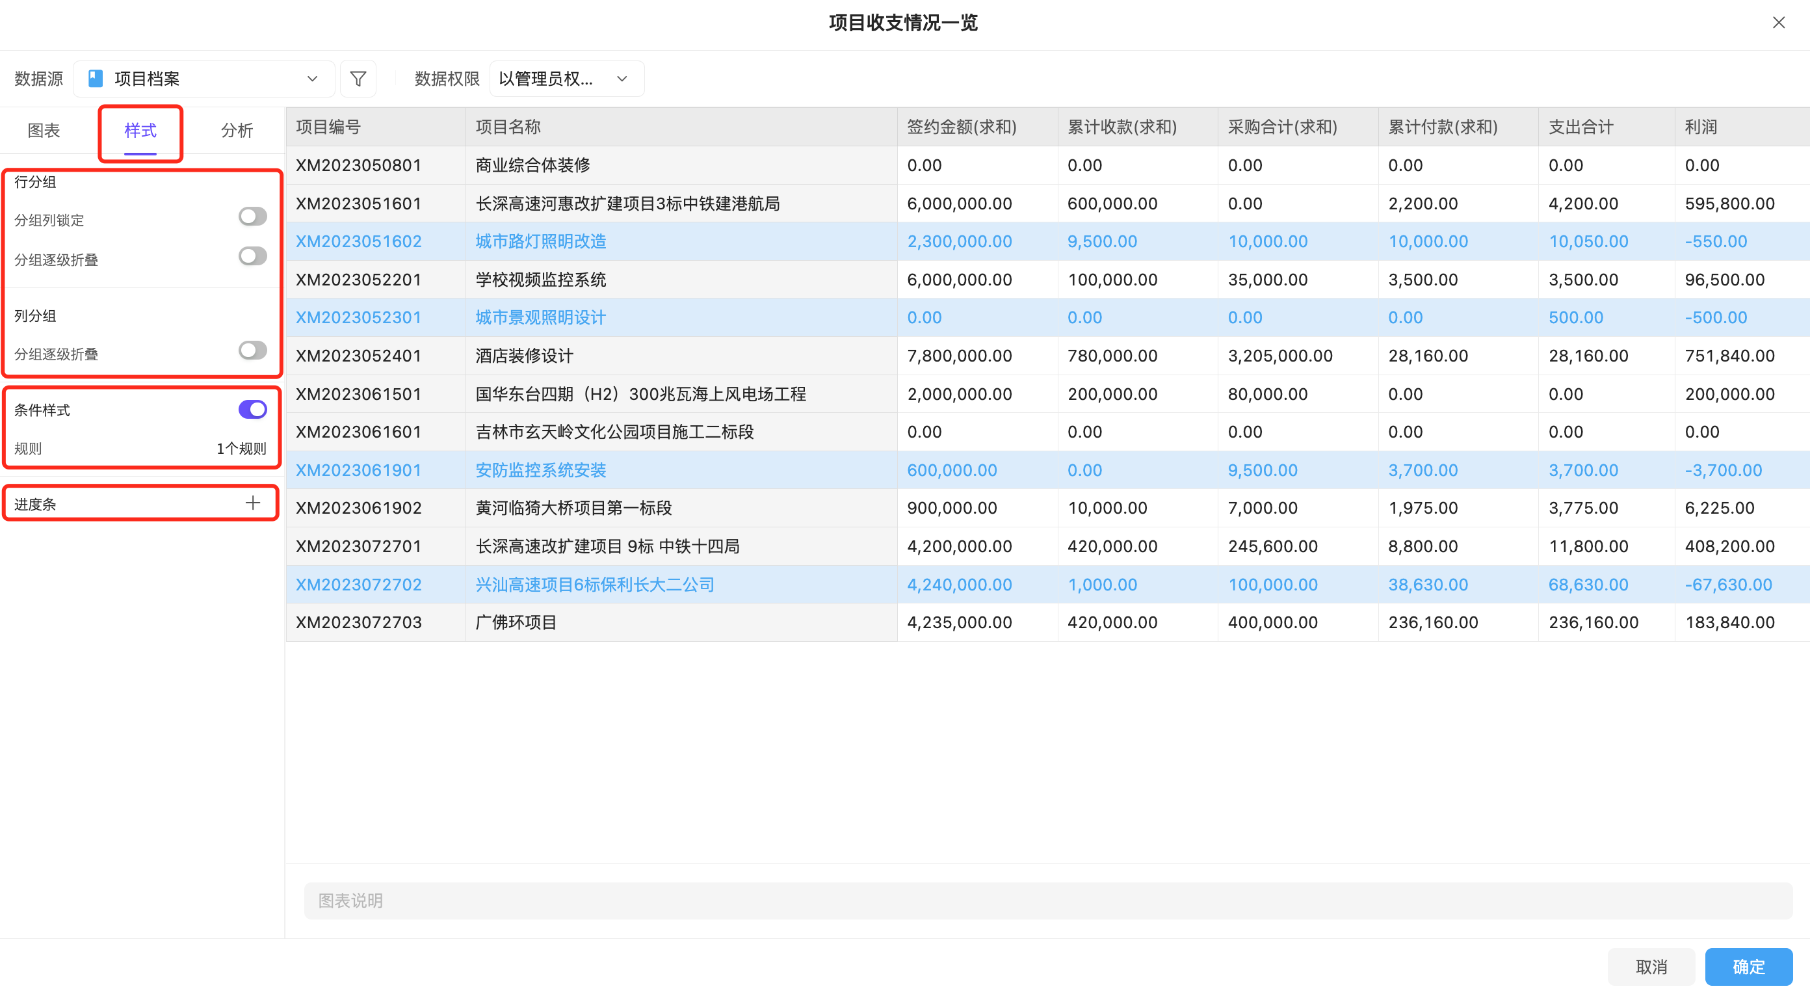
Task: Click project XM2023052301
Action: pos(358,317)
